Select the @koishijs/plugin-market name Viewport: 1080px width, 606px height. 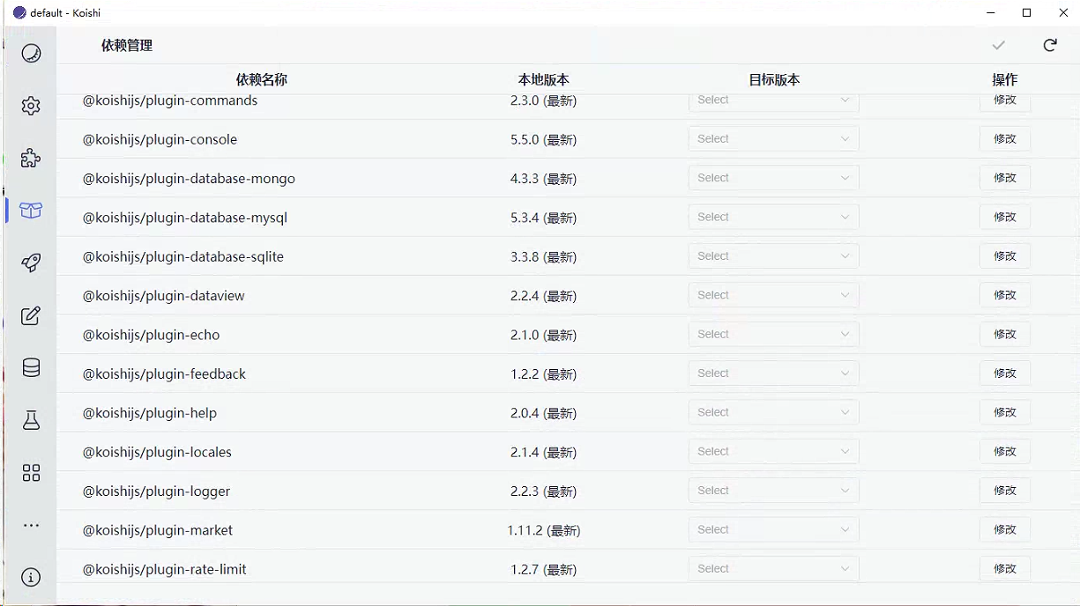click(x=158, y=530)
